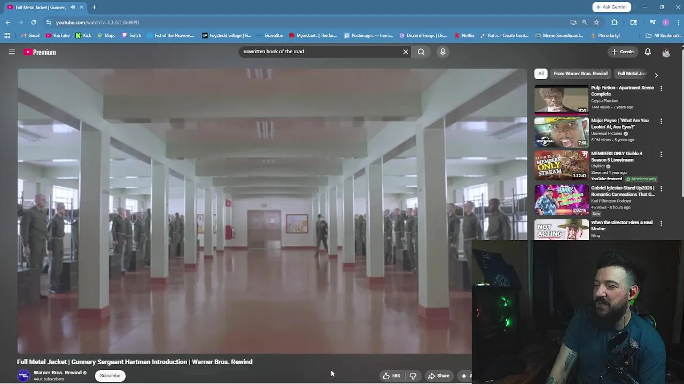Open the Kick bookmark

[x=83, y=36]
